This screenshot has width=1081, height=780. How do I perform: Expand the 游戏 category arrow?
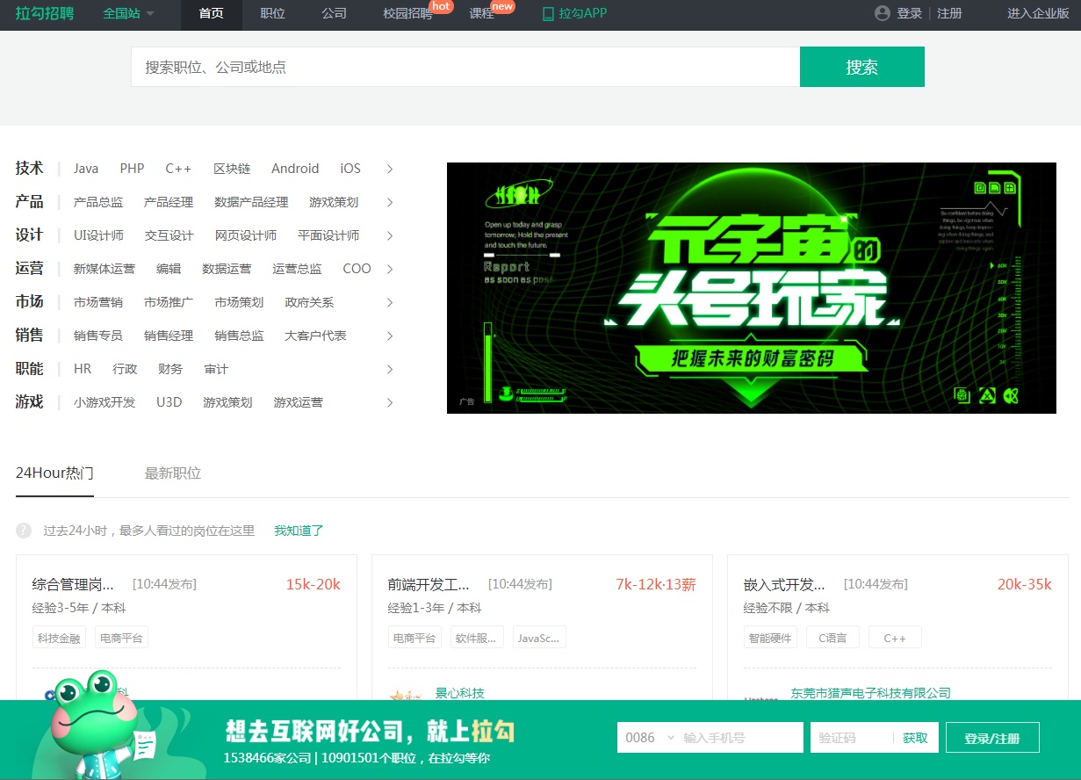[390, 403]
